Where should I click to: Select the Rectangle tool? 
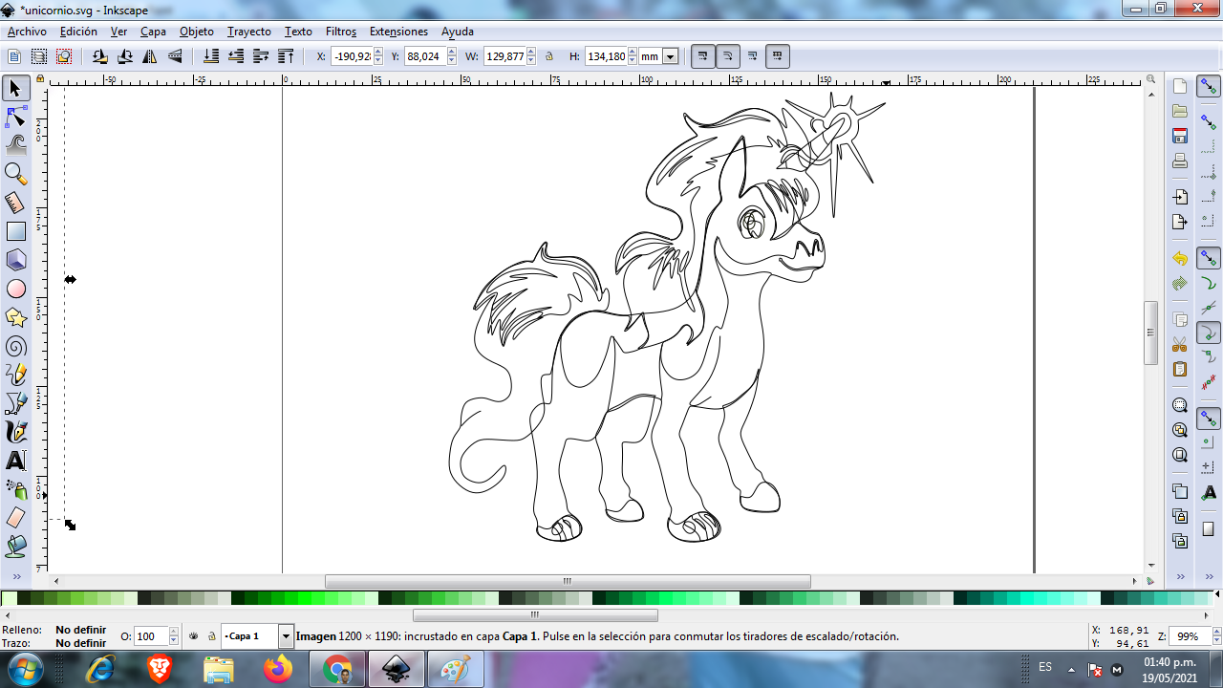15,231
